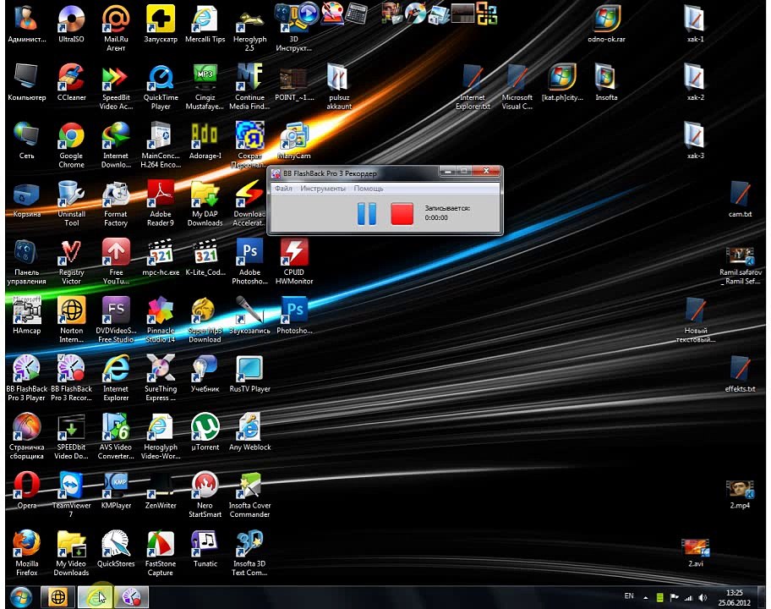
Task: Select the odno-ok.rar file icon
Action: 606,25
